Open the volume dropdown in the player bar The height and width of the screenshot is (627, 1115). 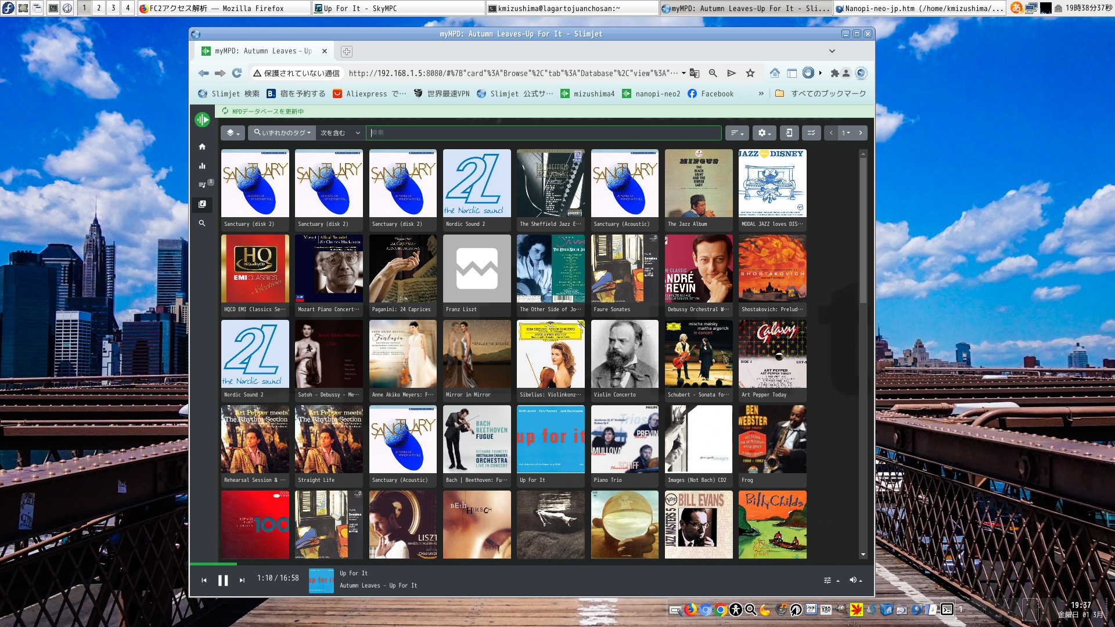click(855, 580)
